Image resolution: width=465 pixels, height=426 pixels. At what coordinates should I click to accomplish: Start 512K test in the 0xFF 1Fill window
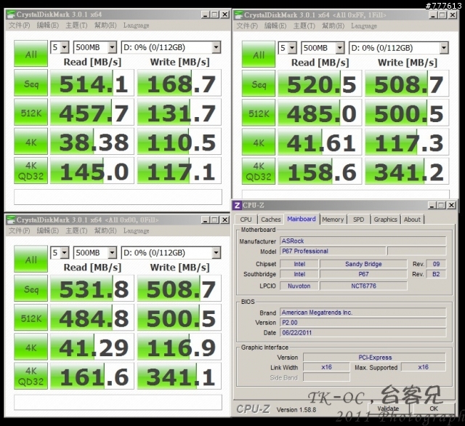coord(259,113)
